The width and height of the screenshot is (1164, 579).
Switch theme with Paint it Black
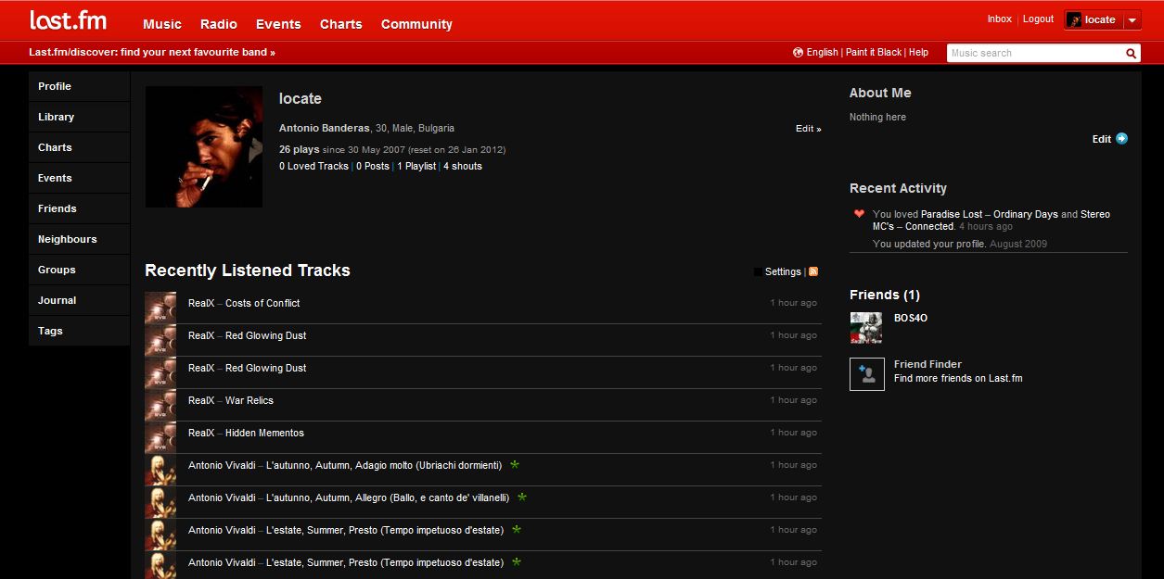874,52
